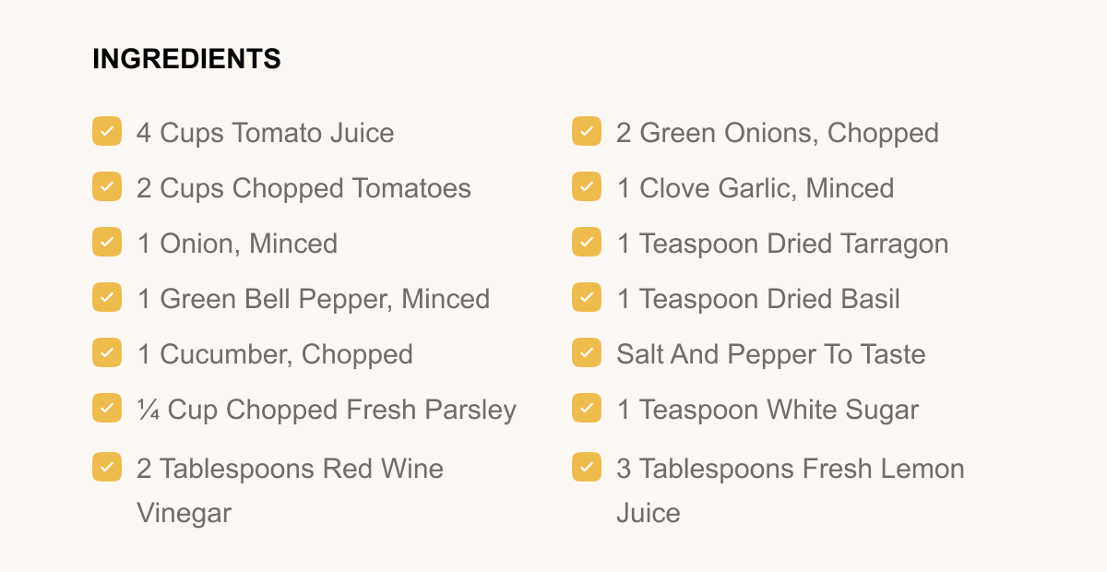Uncheck 2 Green Onions, Chopped checkbox

(587, 131)
